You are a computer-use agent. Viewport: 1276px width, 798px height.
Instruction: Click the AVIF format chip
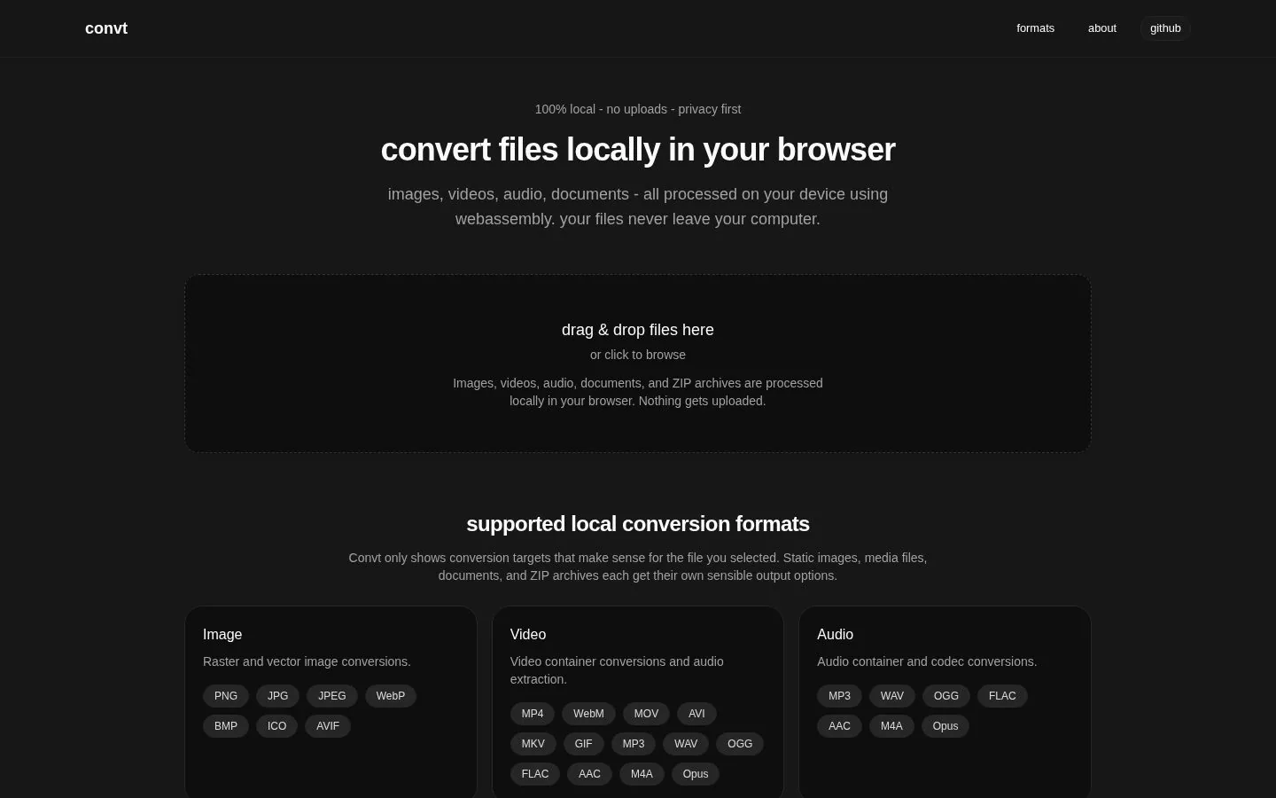[x=328, y=726]
